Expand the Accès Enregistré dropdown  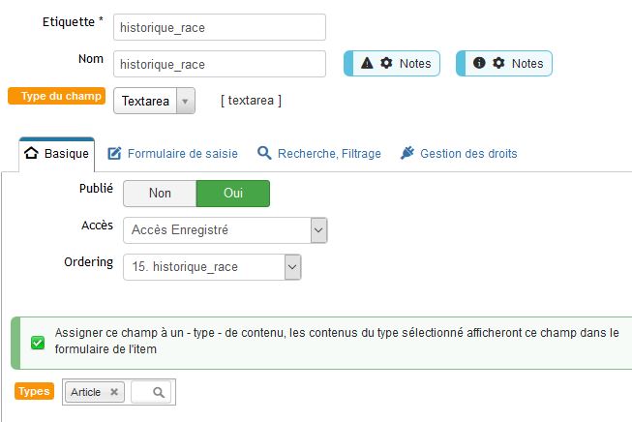[x=226, y=230]
